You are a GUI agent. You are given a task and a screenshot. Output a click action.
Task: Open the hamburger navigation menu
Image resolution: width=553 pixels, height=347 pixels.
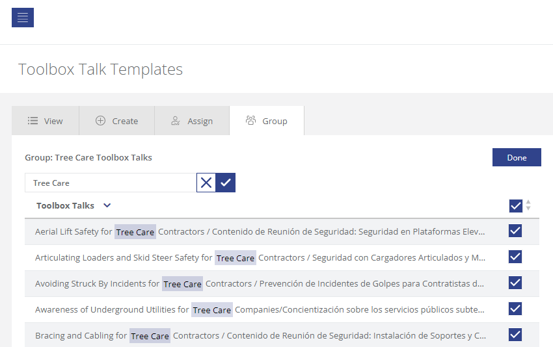pos(23,18)
